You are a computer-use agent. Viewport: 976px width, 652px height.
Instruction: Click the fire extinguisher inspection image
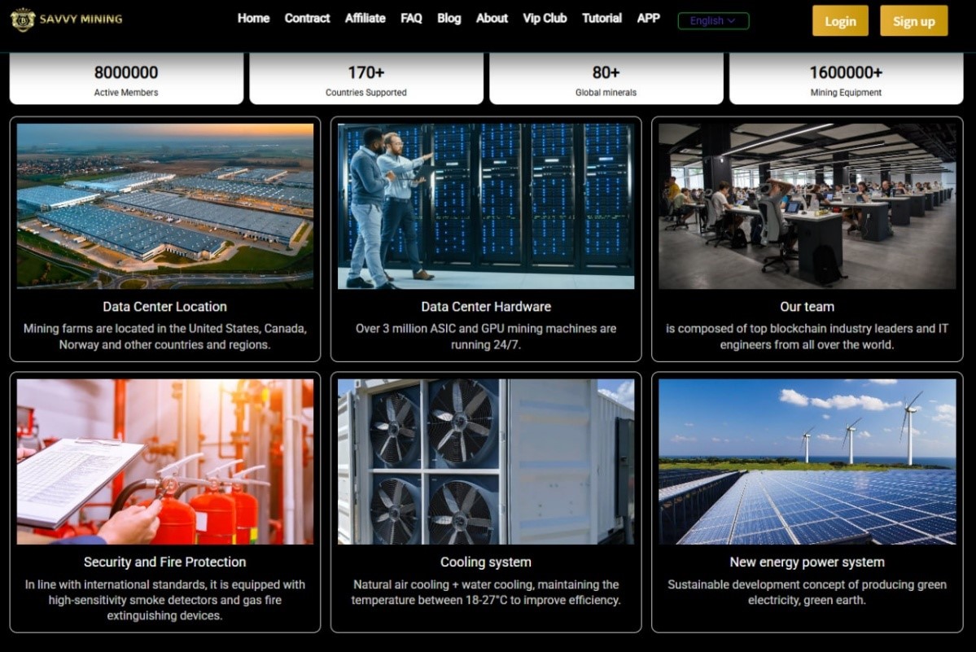pyautogui.click(x=165, y=462)
